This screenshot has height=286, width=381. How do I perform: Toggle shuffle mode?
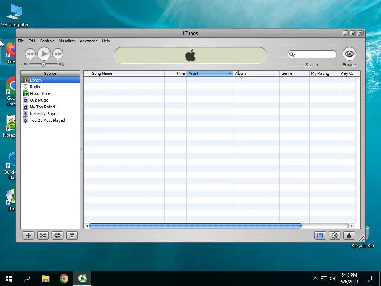pos(43,235)
